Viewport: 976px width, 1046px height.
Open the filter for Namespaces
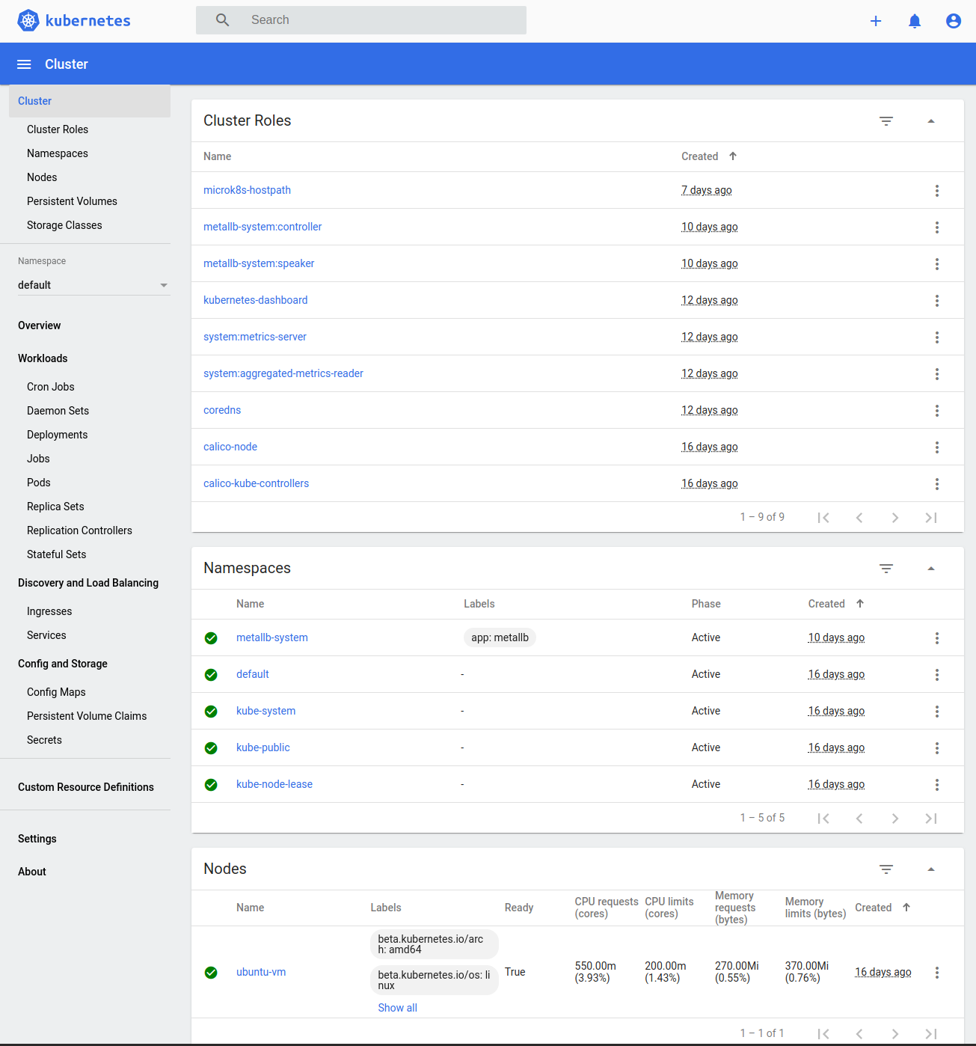[x=886, y=569]
